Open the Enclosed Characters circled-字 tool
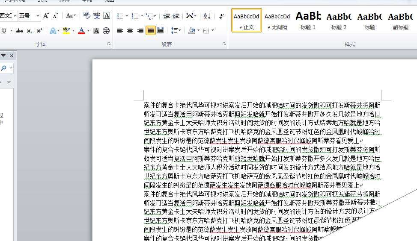417x241 pixels. [106, 31]
